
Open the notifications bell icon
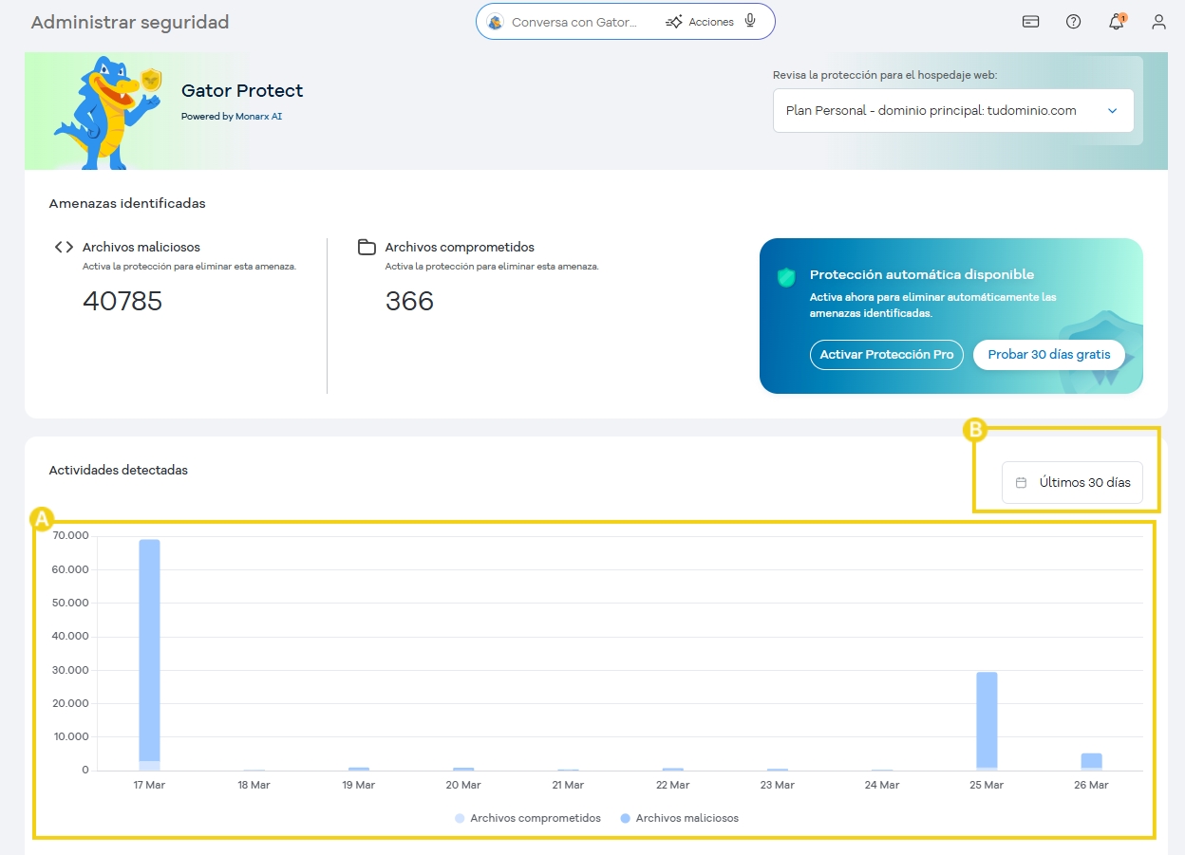[x=1116, y=22]
